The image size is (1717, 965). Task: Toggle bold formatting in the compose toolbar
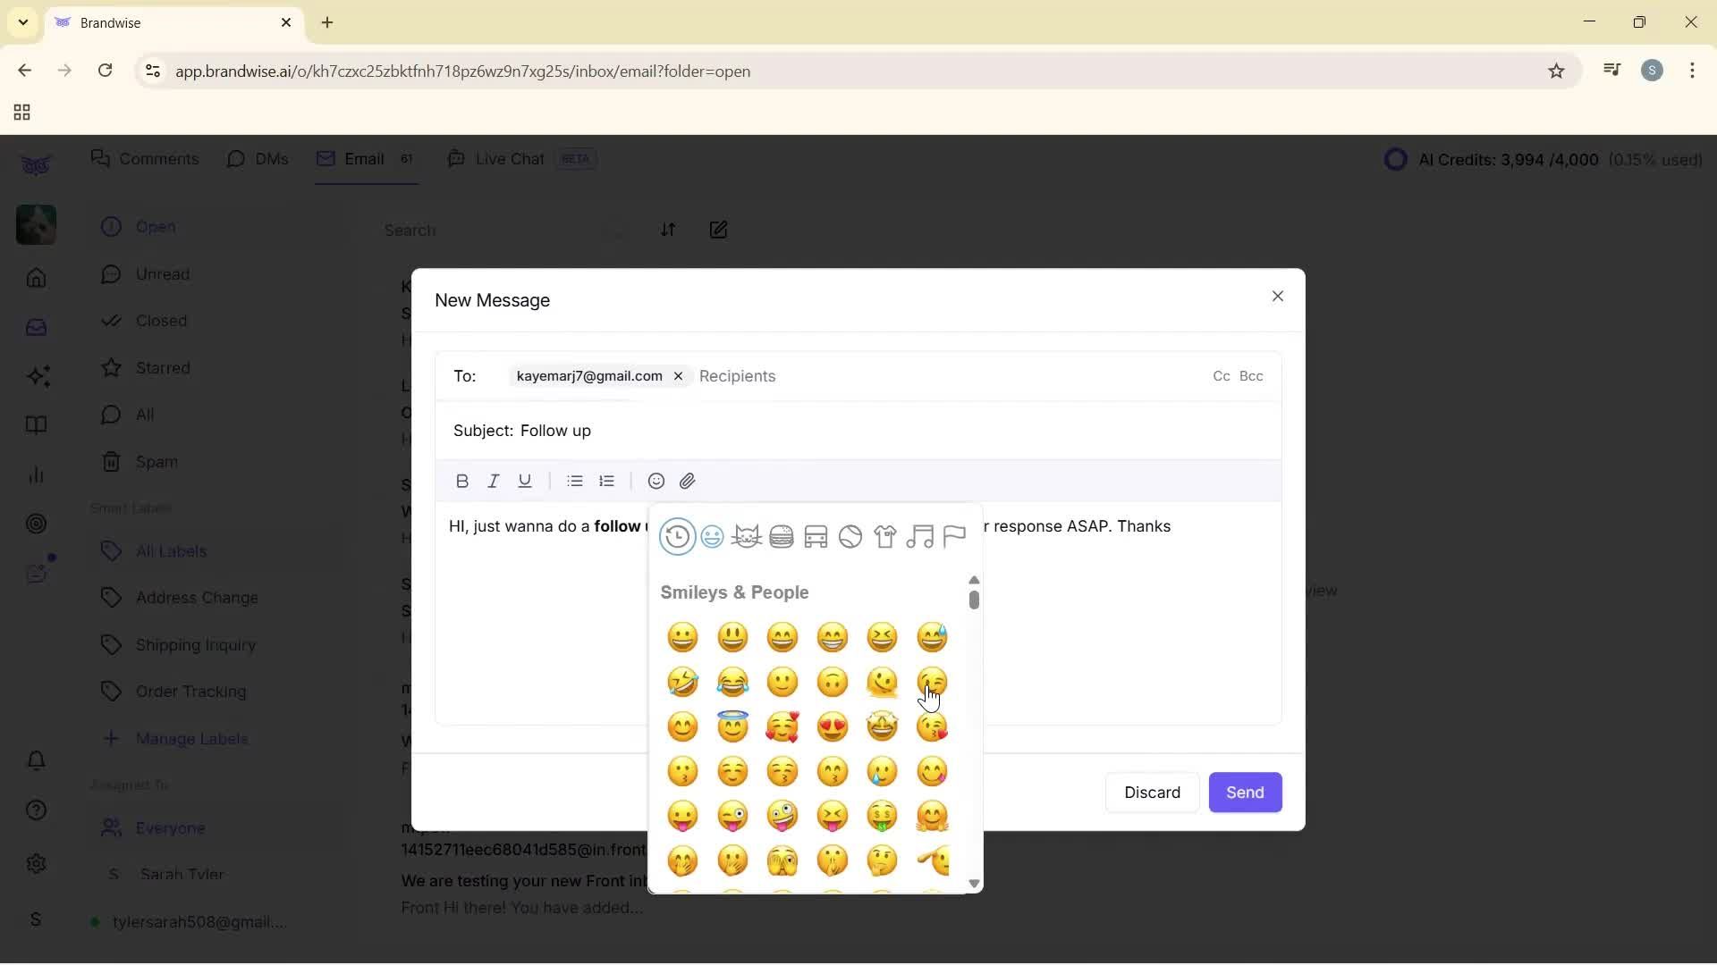pos(461,481)
